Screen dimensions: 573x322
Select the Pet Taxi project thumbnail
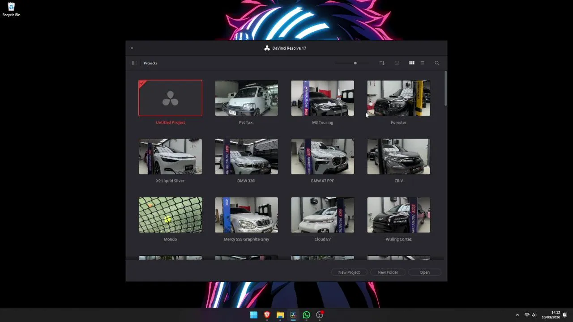[246, 98]
